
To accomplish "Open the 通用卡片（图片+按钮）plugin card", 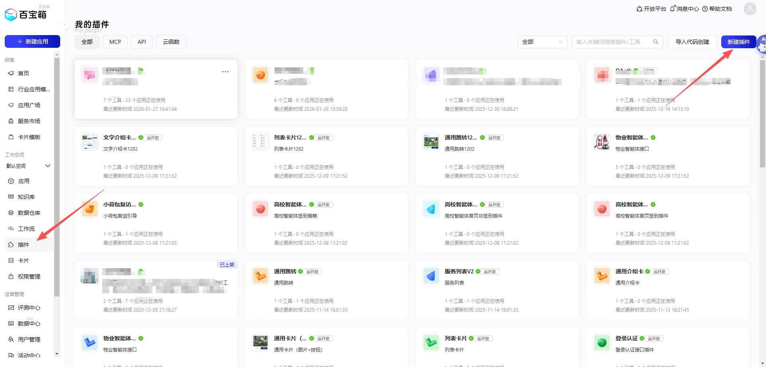I will point(326,347).
